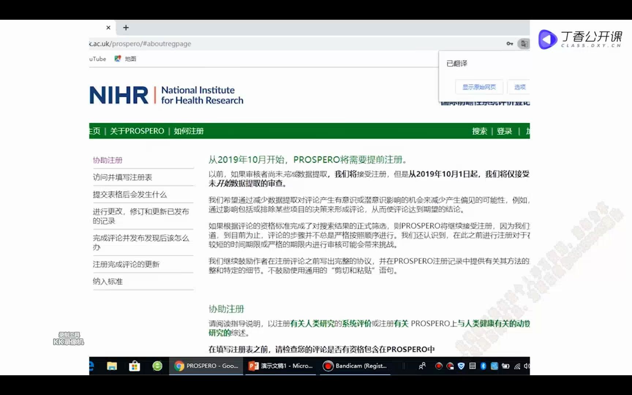This screenshot has width=632, height=395.
Task: Switch to PowerPoint 演示文稿1 on taskbar
Action: pos(281,366)
